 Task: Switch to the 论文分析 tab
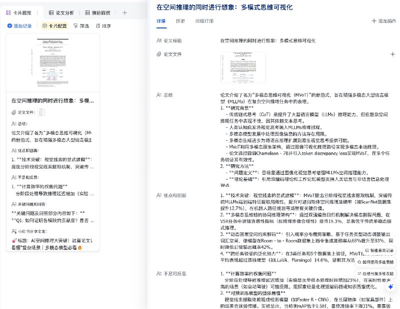click(x=61, y=13)
